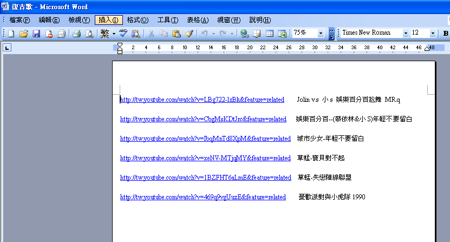This screenshot has width=450, height=242.
Task: Open the 檔案(F) menu
Action: 19,20
